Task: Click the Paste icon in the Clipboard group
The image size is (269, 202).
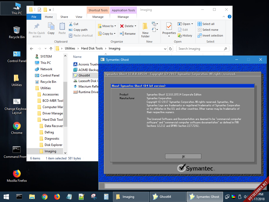Action: click(x=62, y=26)
